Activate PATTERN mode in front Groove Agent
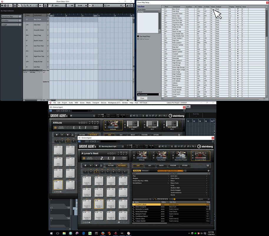Screen dimensions: 269x236 111,165
